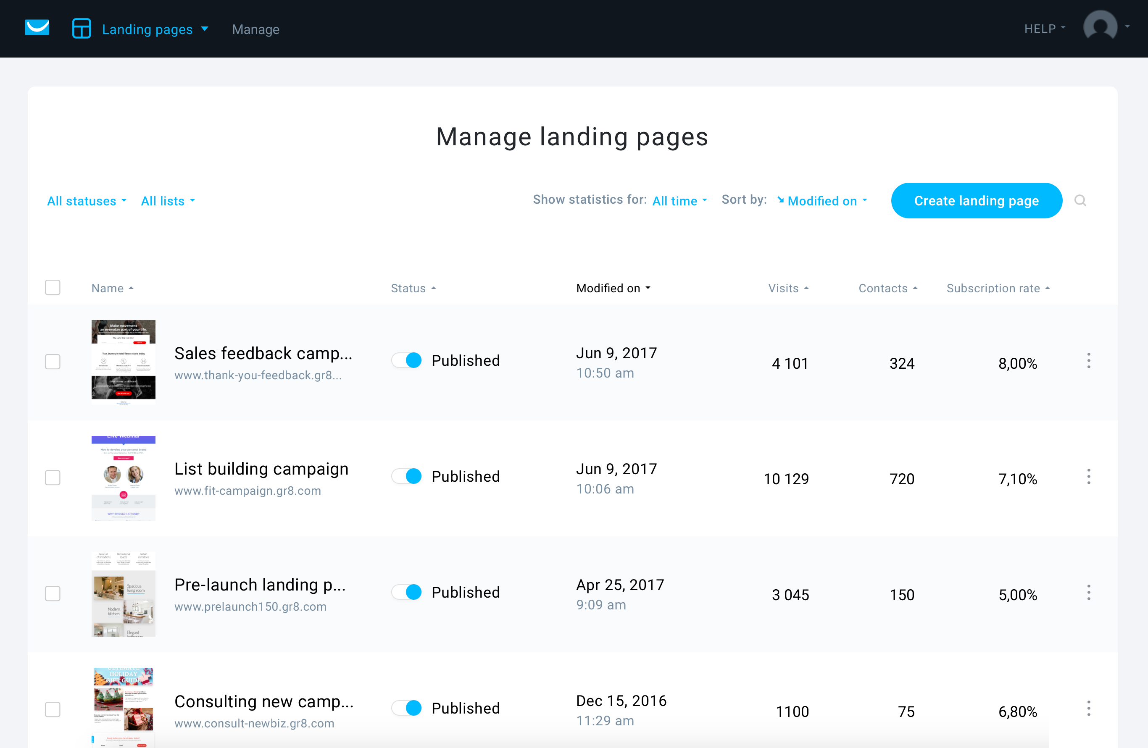Viewport: 1148px width, 748px height.
Task: Expand the All statuses dropdown filter
Action: pyautogui.click(x=86, y=200)
